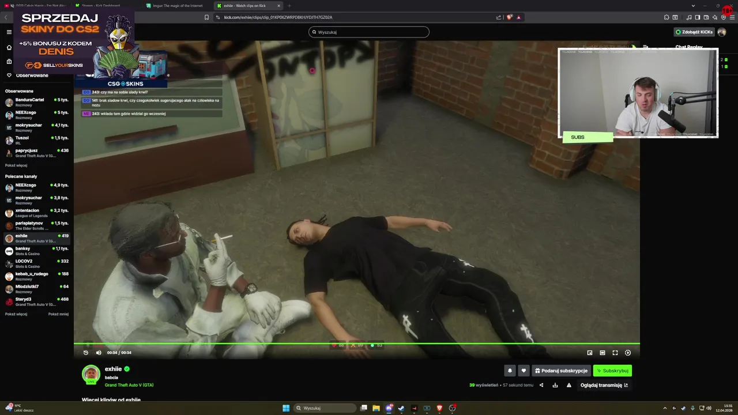This screenshot has height=415, width=738.
Task: Open the Brave music playlist icon
Action: point(689,17)
